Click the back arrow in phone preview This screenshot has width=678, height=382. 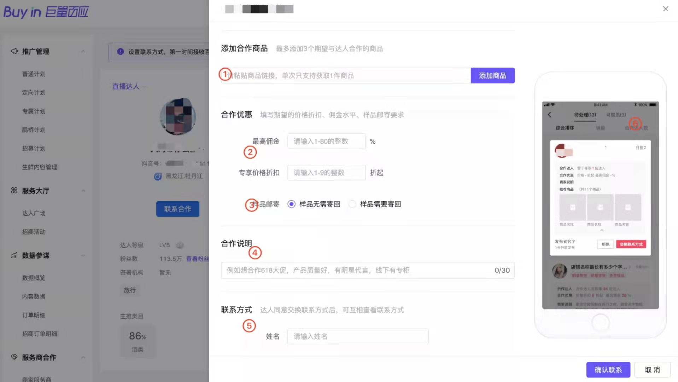[x=550, y=115]
